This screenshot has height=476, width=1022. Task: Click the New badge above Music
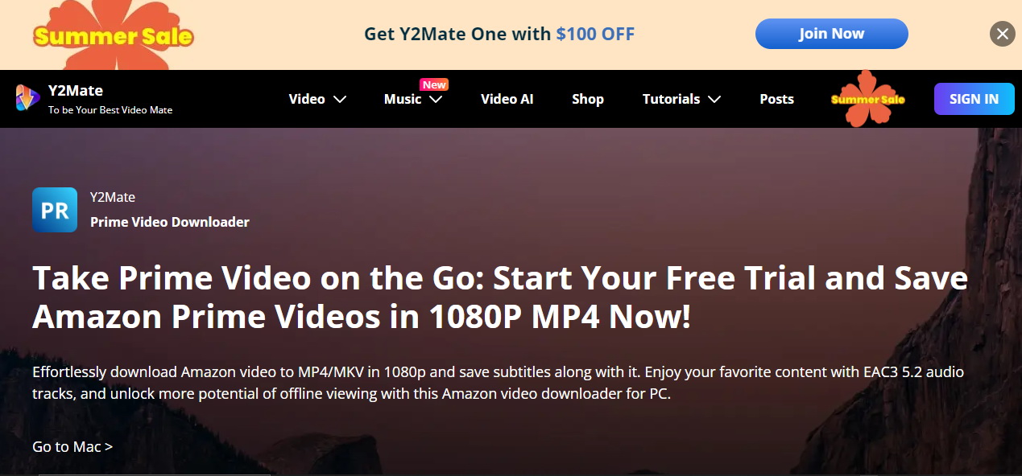[434, 84]
